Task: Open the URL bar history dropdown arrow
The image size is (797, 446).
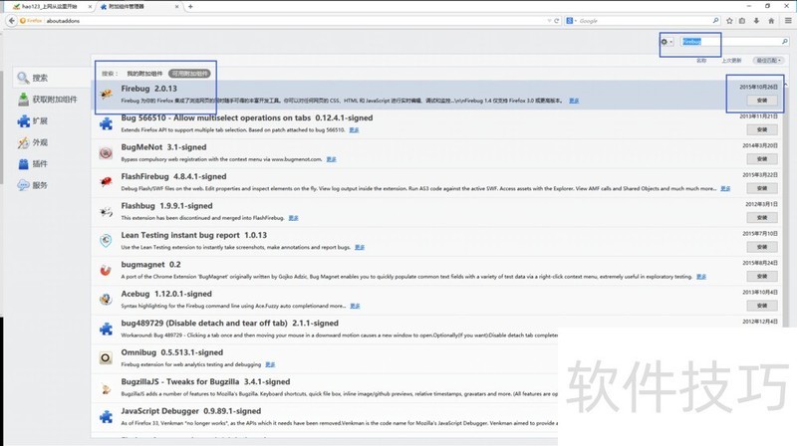Action: pyautogui.click(x=549, y=21)
